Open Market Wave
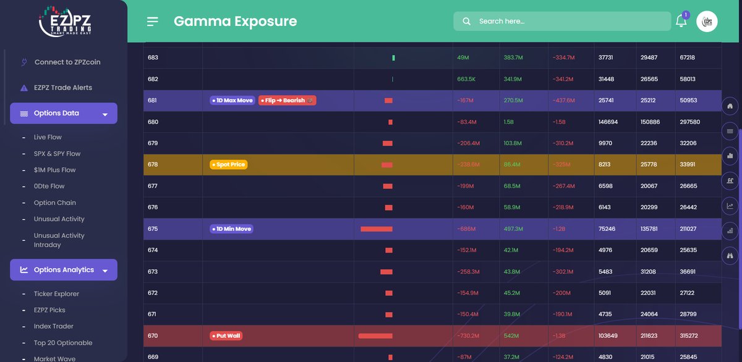Image resolution: width=742 pixels, height=362 pixels. [x=54, y=359]
